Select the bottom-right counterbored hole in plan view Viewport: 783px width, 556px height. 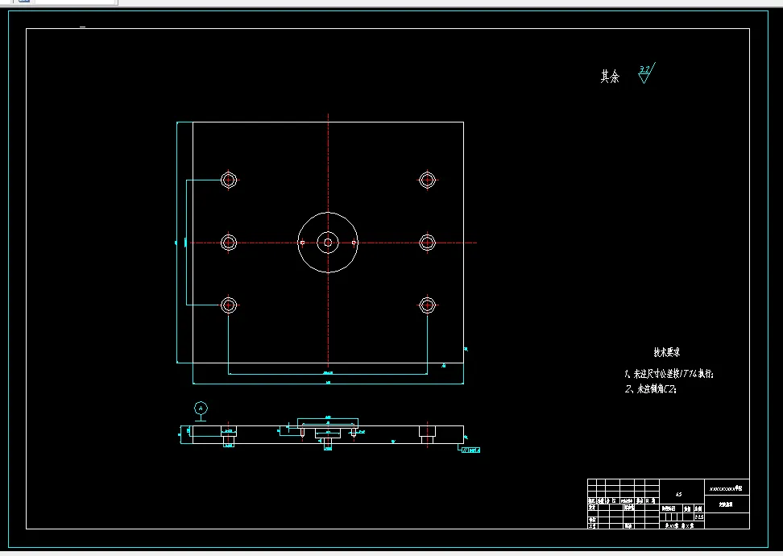(x=428, y=305)
